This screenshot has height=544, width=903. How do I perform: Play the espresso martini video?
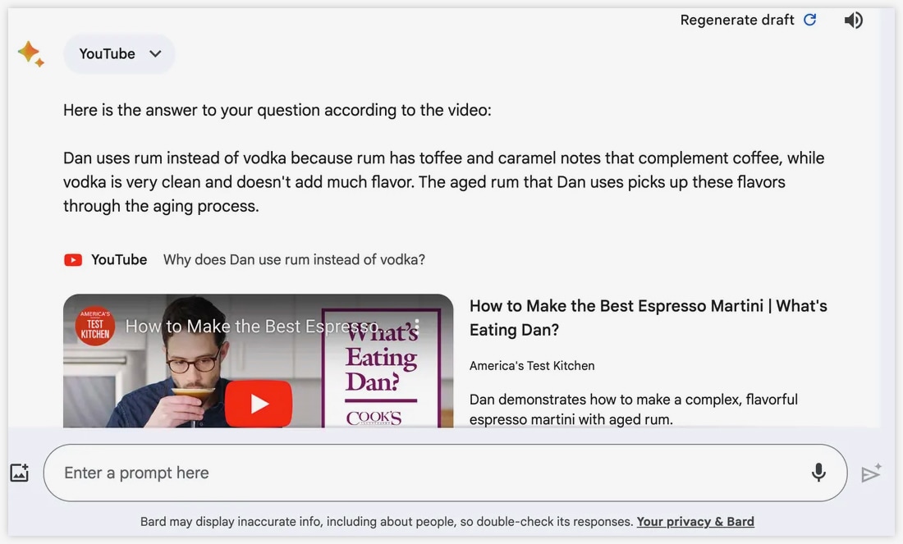click(x=258, y=403)
